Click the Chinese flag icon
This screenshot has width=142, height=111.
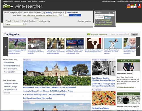pyautogui.click(x=139, y=7)
